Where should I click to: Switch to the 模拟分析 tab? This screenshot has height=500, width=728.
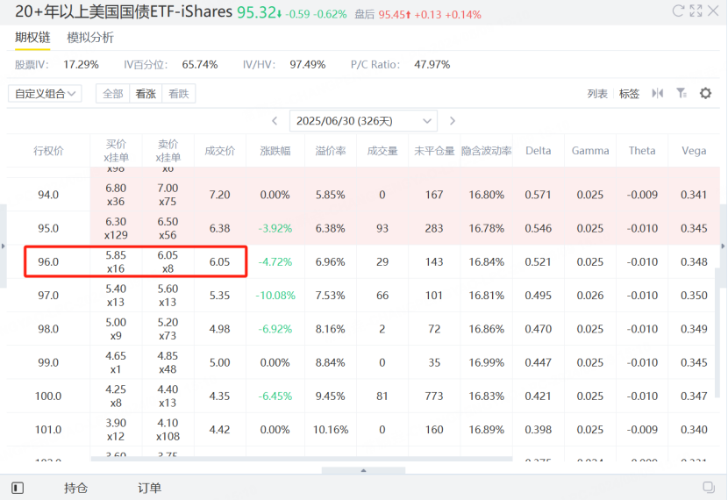point(90,38)
